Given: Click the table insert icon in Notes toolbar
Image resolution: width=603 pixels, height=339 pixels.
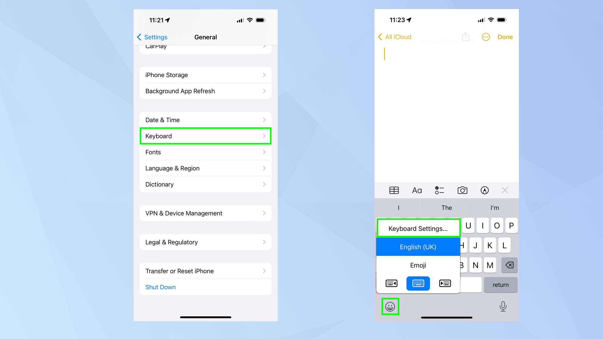Looking at the screenshot, I should point(394,190).
